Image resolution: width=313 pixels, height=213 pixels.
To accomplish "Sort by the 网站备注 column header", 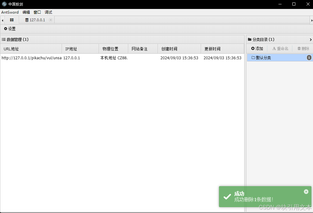I will click(x=143, y=49).
